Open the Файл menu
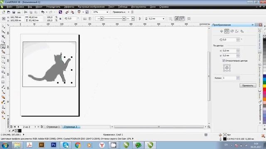 [x=9, y=7]
